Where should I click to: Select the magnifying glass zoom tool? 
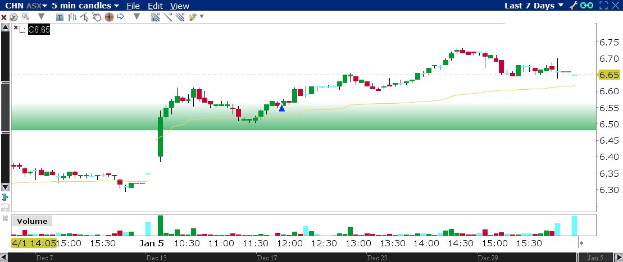25,17
